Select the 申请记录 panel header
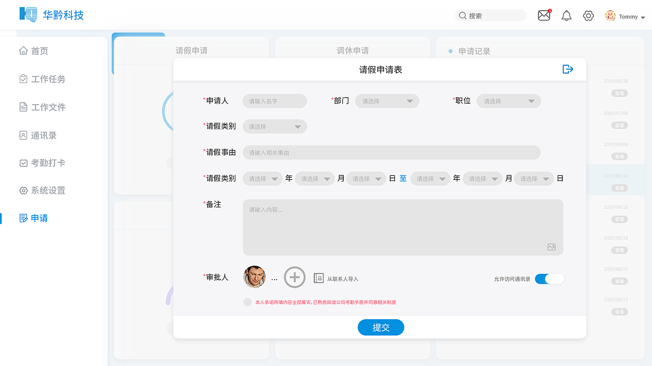The image size is (652, 366). (474, 51)
